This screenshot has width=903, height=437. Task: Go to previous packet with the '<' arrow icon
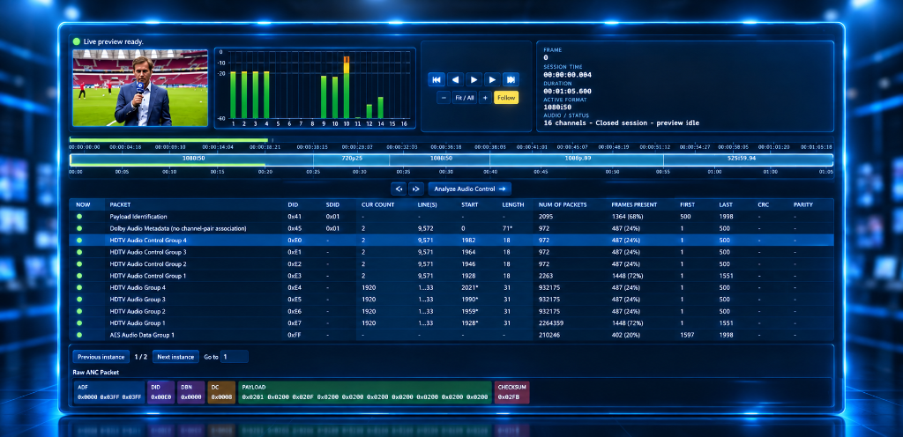(398, 189)
